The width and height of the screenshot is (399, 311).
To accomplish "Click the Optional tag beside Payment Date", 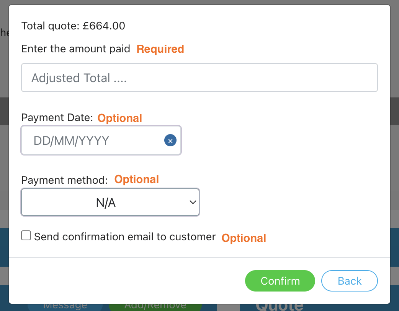I will 120,118.
